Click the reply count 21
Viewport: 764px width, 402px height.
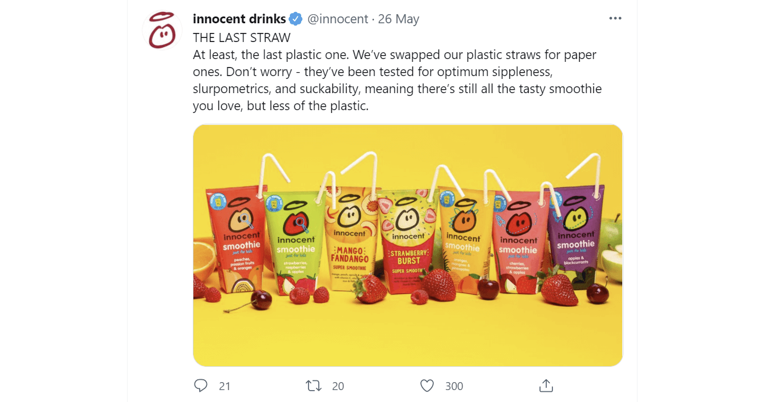tap(225, 386)
